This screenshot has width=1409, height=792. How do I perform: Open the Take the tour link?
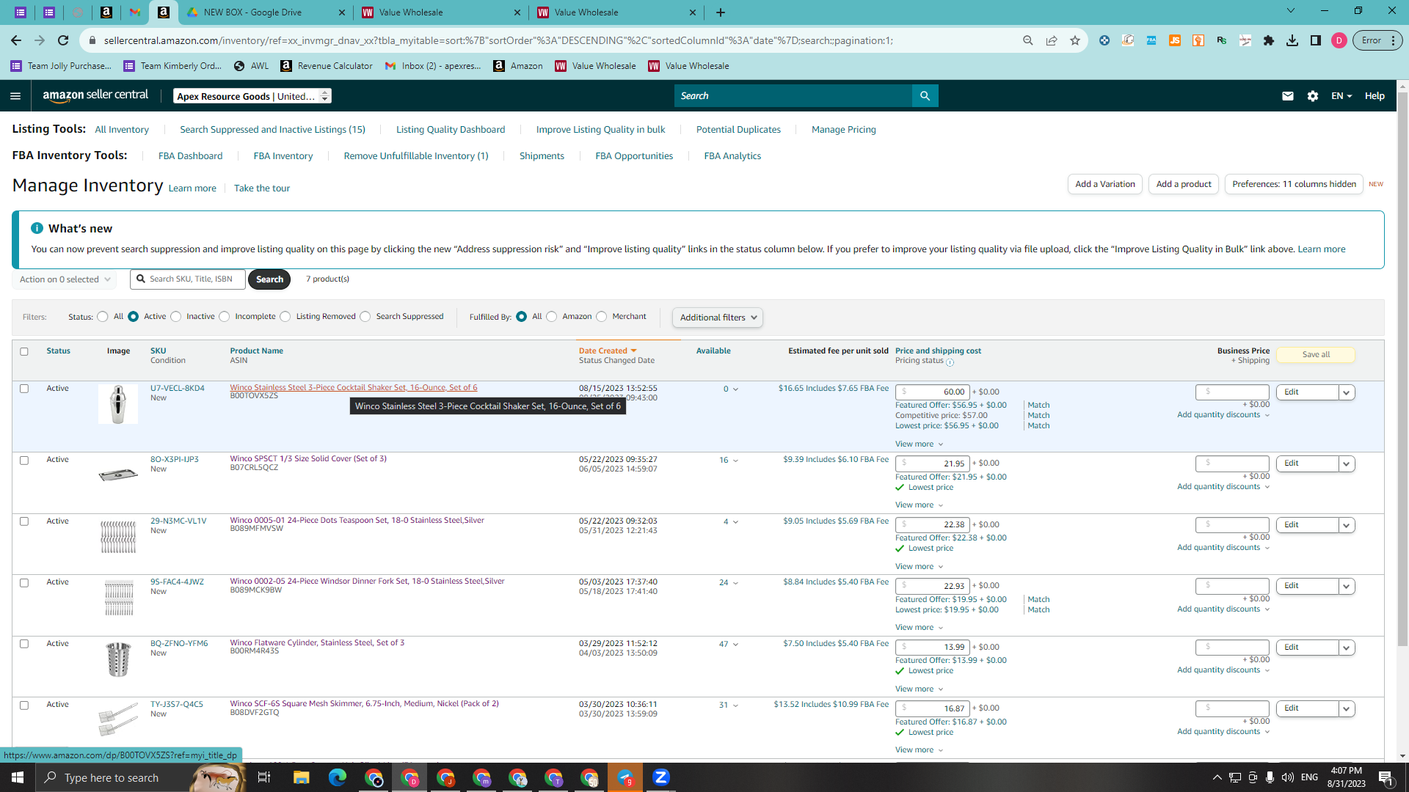[262, 188]
